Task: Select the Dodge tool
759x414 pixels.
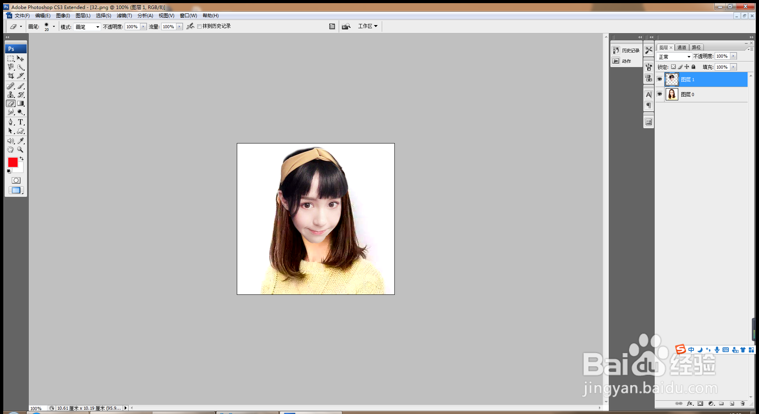Action: tap(21, 112)
